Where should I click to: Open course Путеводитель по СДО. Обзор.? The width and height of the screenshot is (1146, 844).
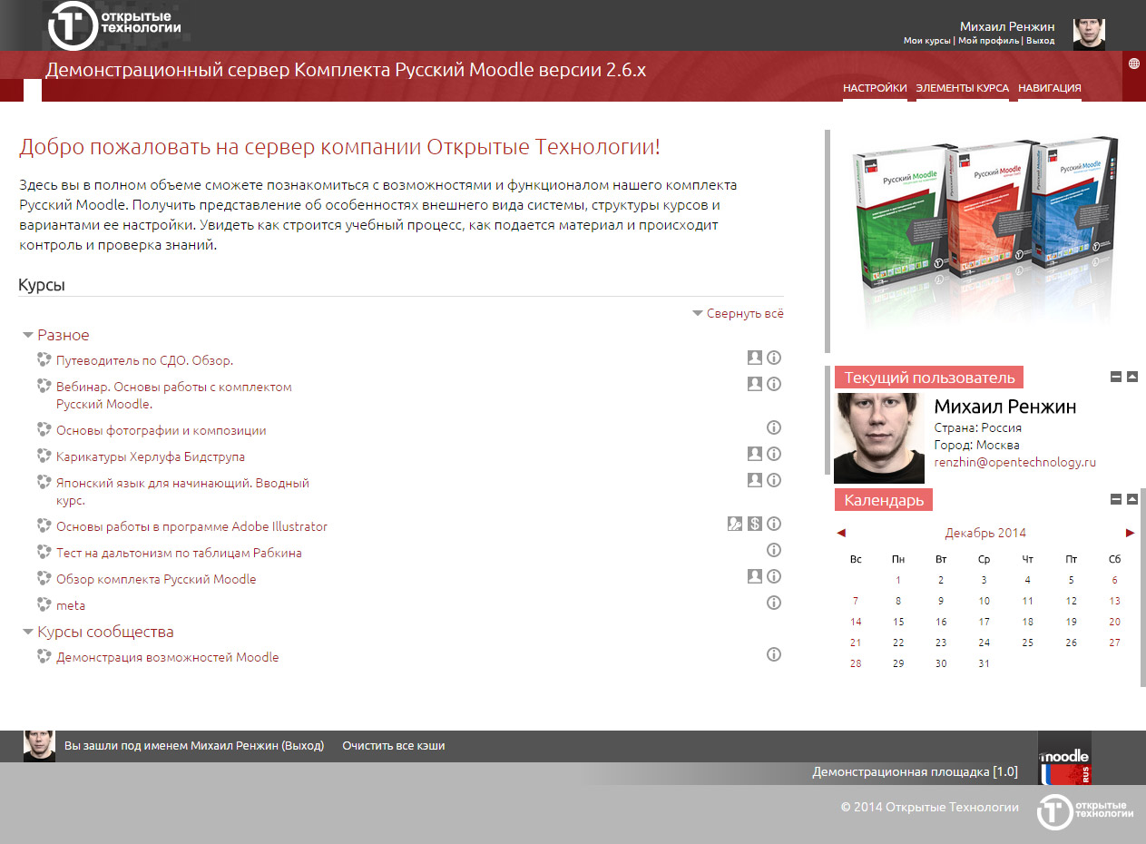pos(144,360)
